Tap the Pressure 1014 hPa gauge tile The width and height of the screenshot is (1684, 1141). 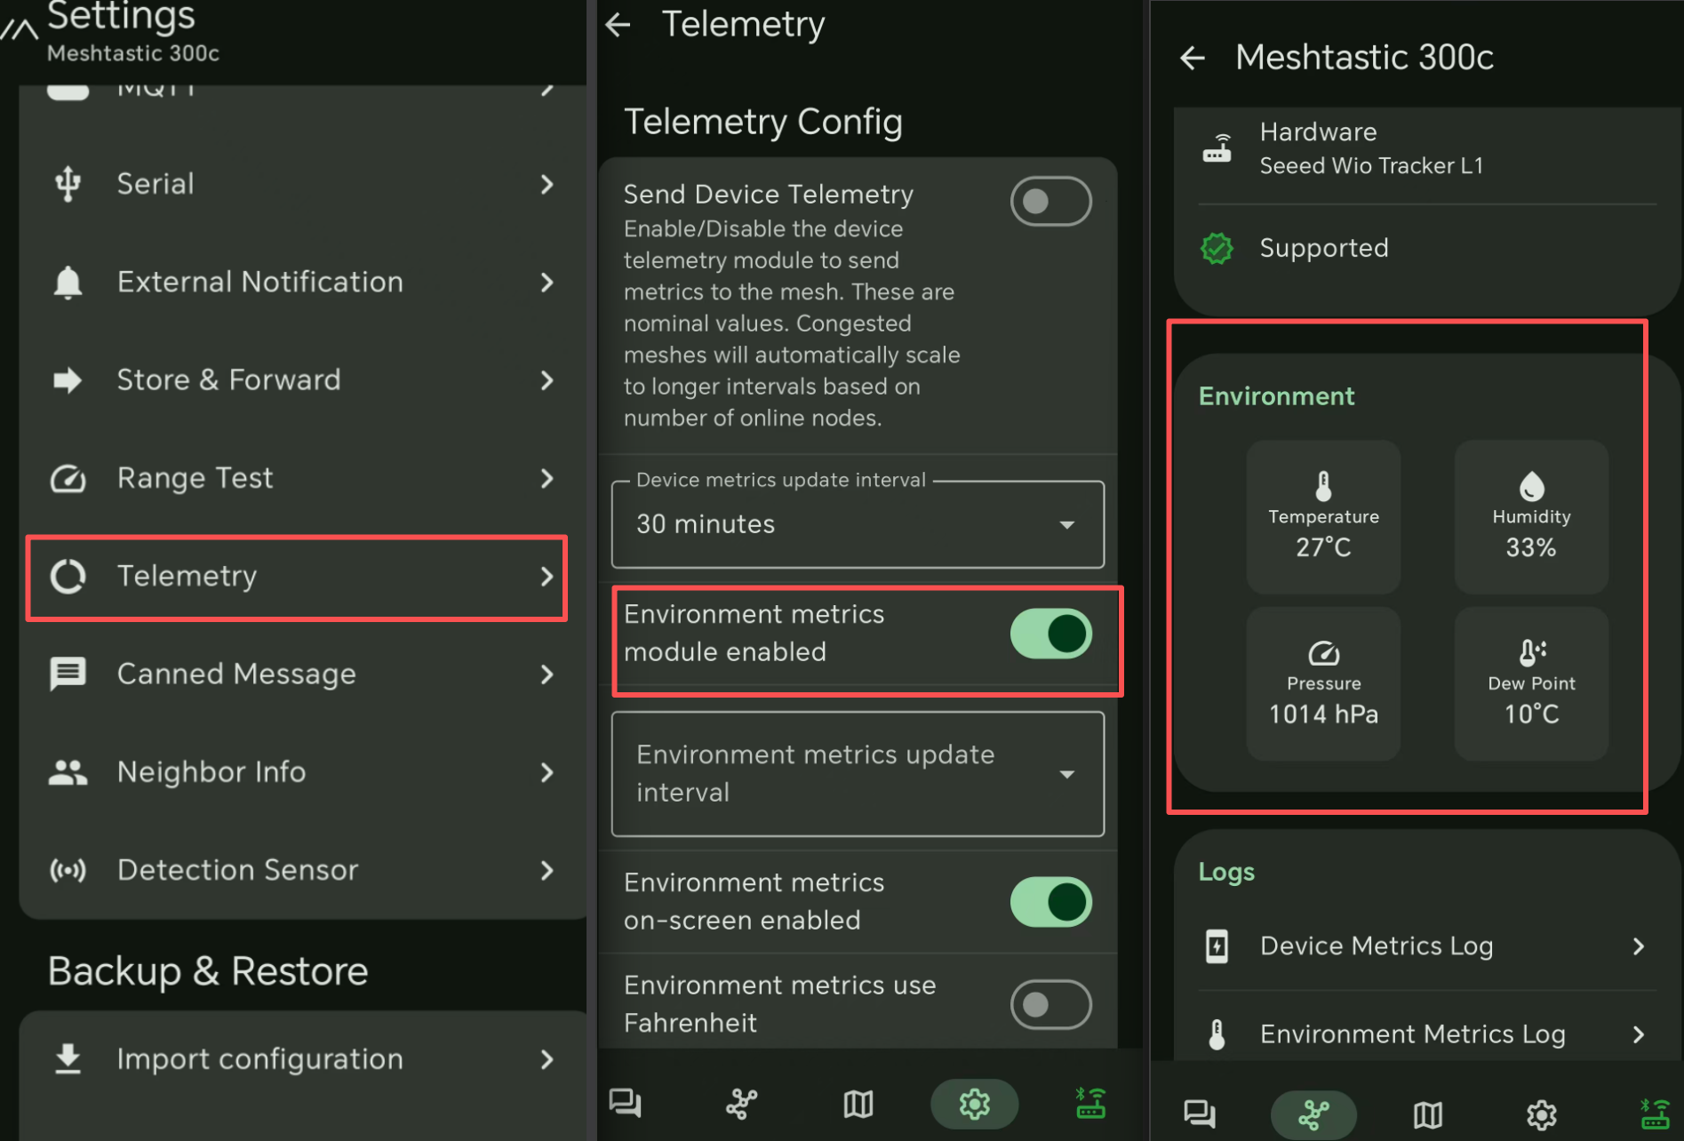(x=1323, y=683)
